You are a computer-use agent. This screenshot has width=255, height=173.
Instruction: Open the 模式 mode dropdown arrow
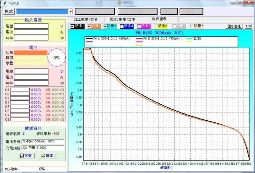click(70, 11)
